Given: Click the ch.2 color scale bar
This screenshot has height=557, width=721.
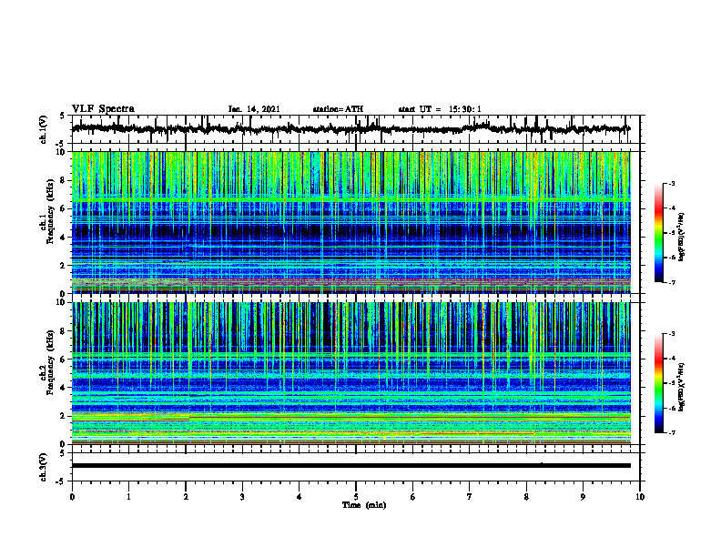Looking at the screenshot, I should coord(658,383).
